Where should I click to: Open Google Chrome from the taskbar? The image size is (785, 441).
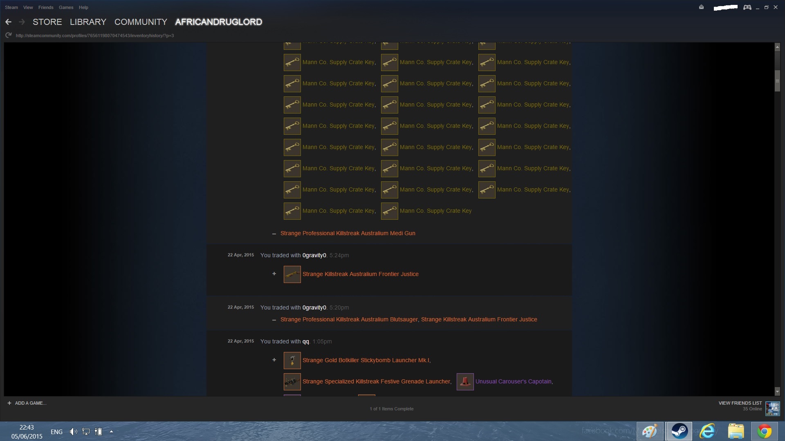coord(764,431)
